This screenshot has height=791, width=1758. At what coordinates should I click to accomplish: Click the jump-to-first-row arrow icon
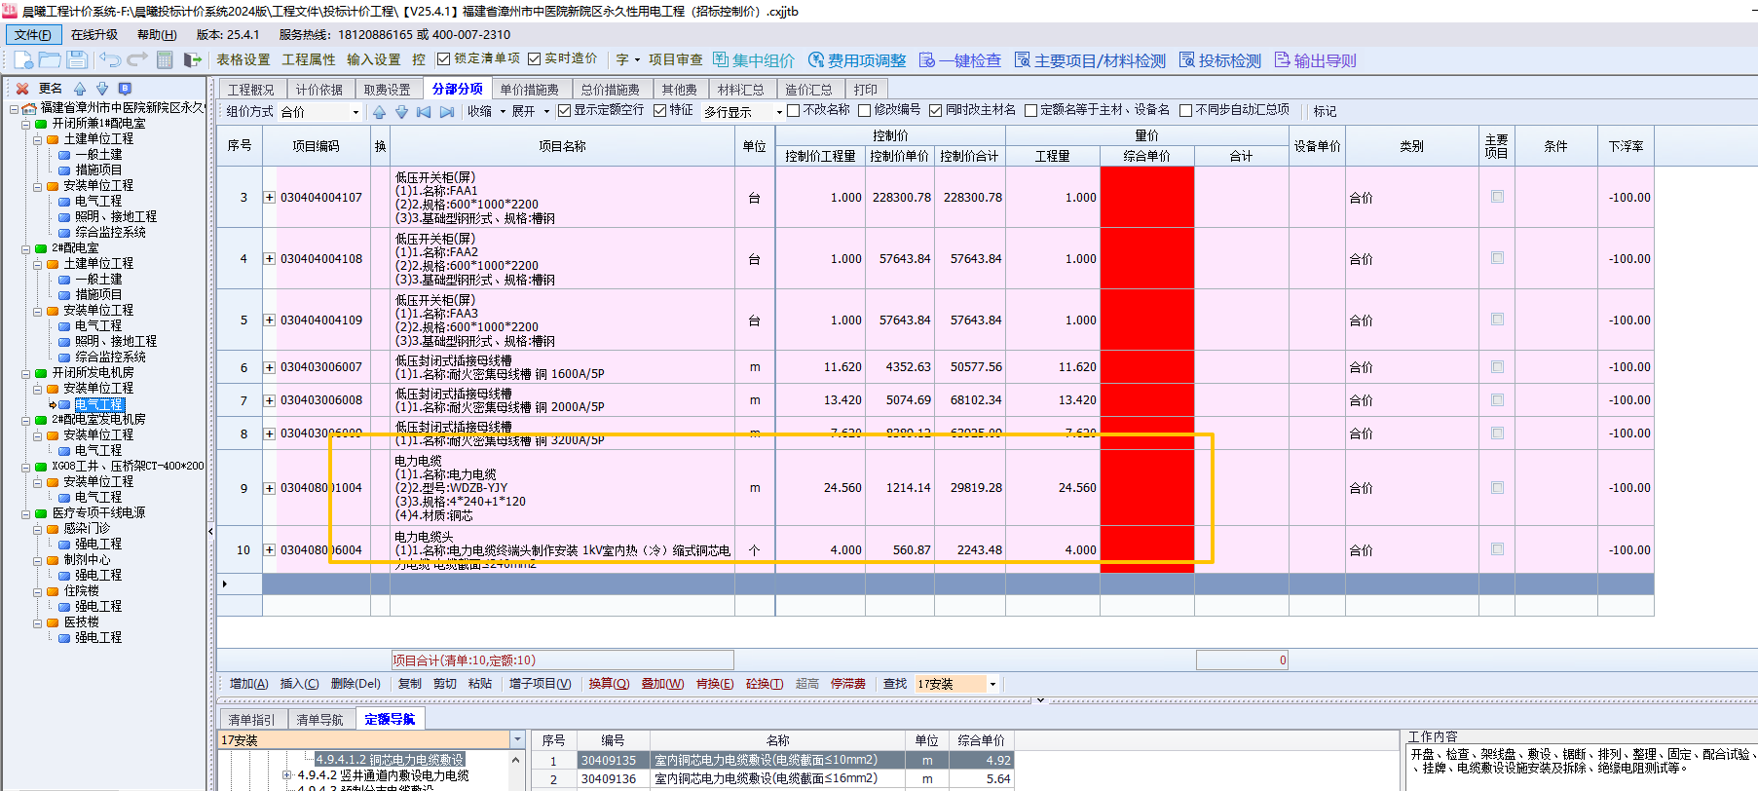pos(424,111)
